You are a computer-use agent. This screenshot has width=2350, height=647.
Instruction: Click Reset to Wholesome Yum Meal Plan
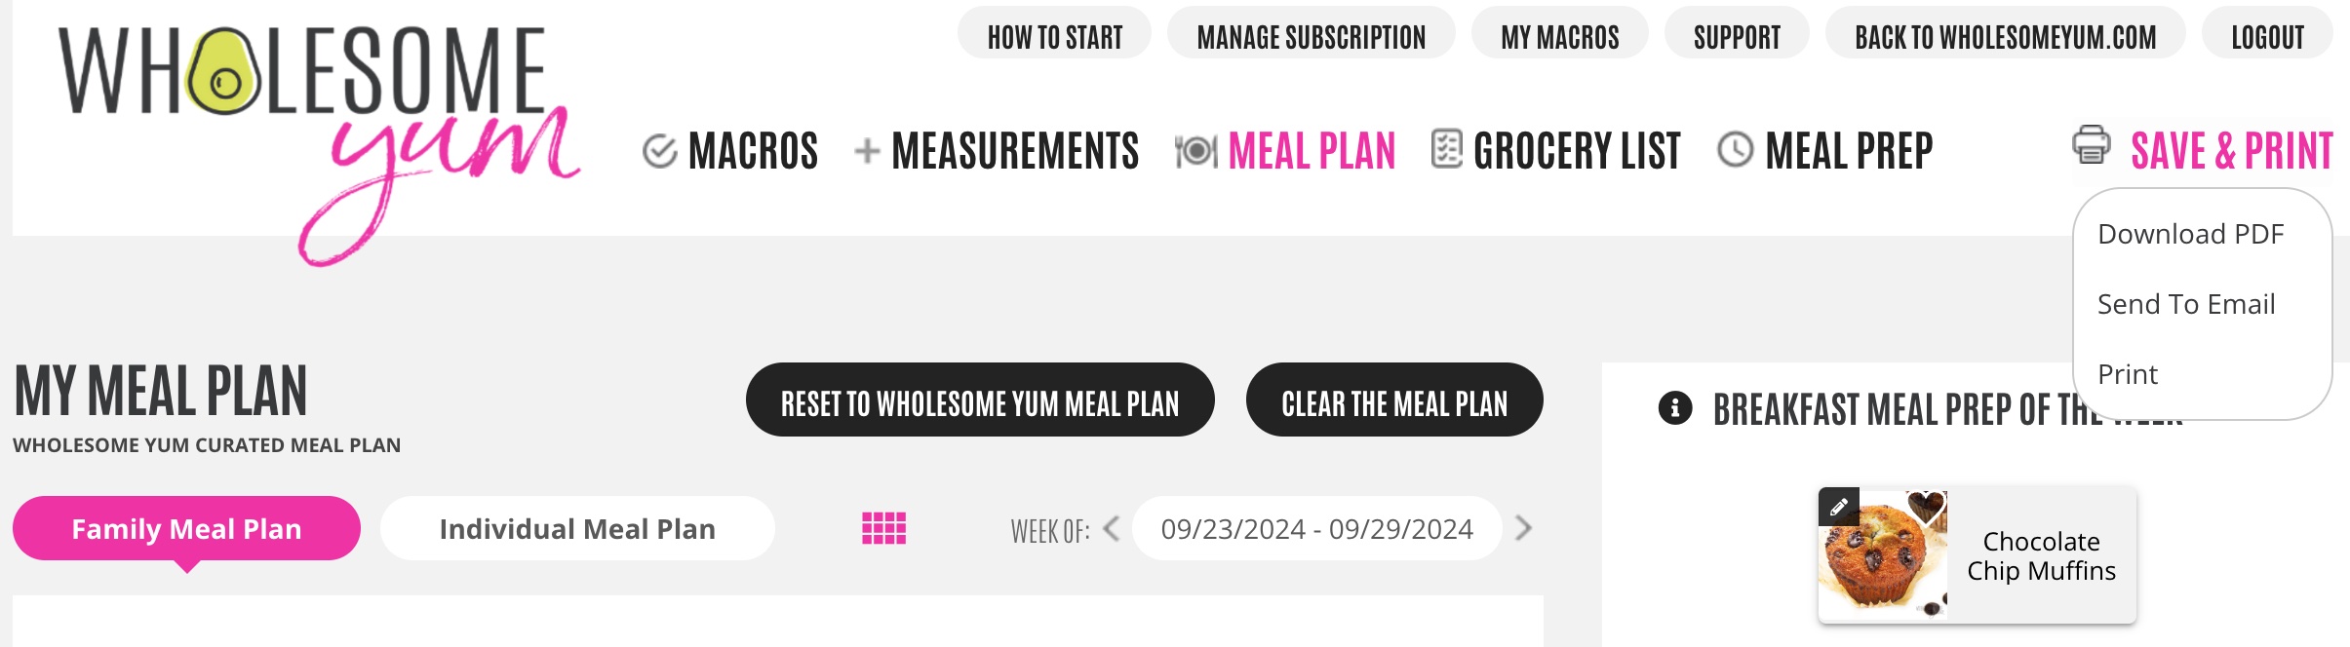[x=980, y=400]
